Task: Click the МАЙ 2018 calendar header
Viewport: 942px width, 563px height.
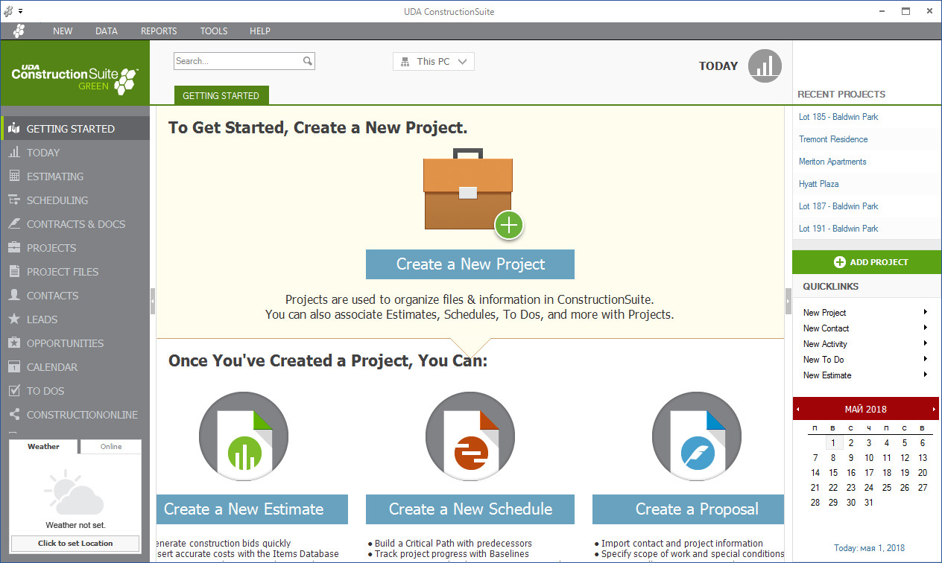Action: [x=866, y=410]
